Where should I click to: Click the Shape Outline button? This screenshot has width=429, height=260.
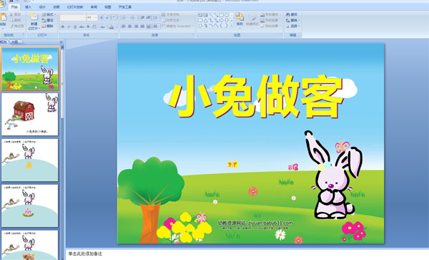point(270,20)
